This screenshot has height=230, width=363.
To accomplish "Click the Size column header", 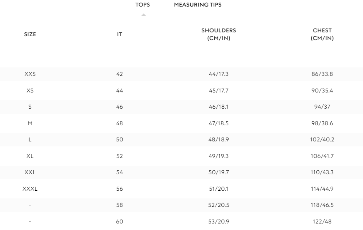I will (30, 34).
